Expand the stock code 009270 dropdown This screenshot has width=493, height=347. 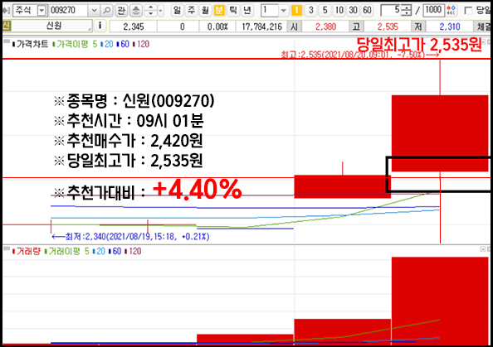point(94,11)
